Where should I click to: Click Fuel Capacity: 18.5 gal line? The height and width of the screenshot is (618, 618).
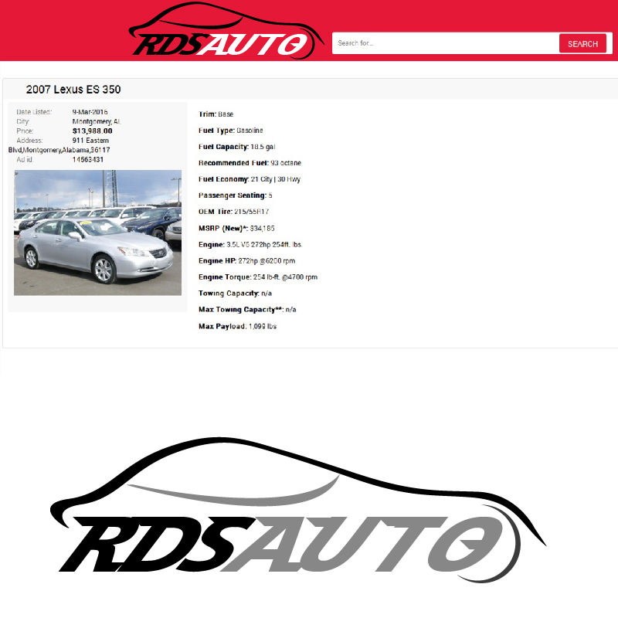[237, 147]
